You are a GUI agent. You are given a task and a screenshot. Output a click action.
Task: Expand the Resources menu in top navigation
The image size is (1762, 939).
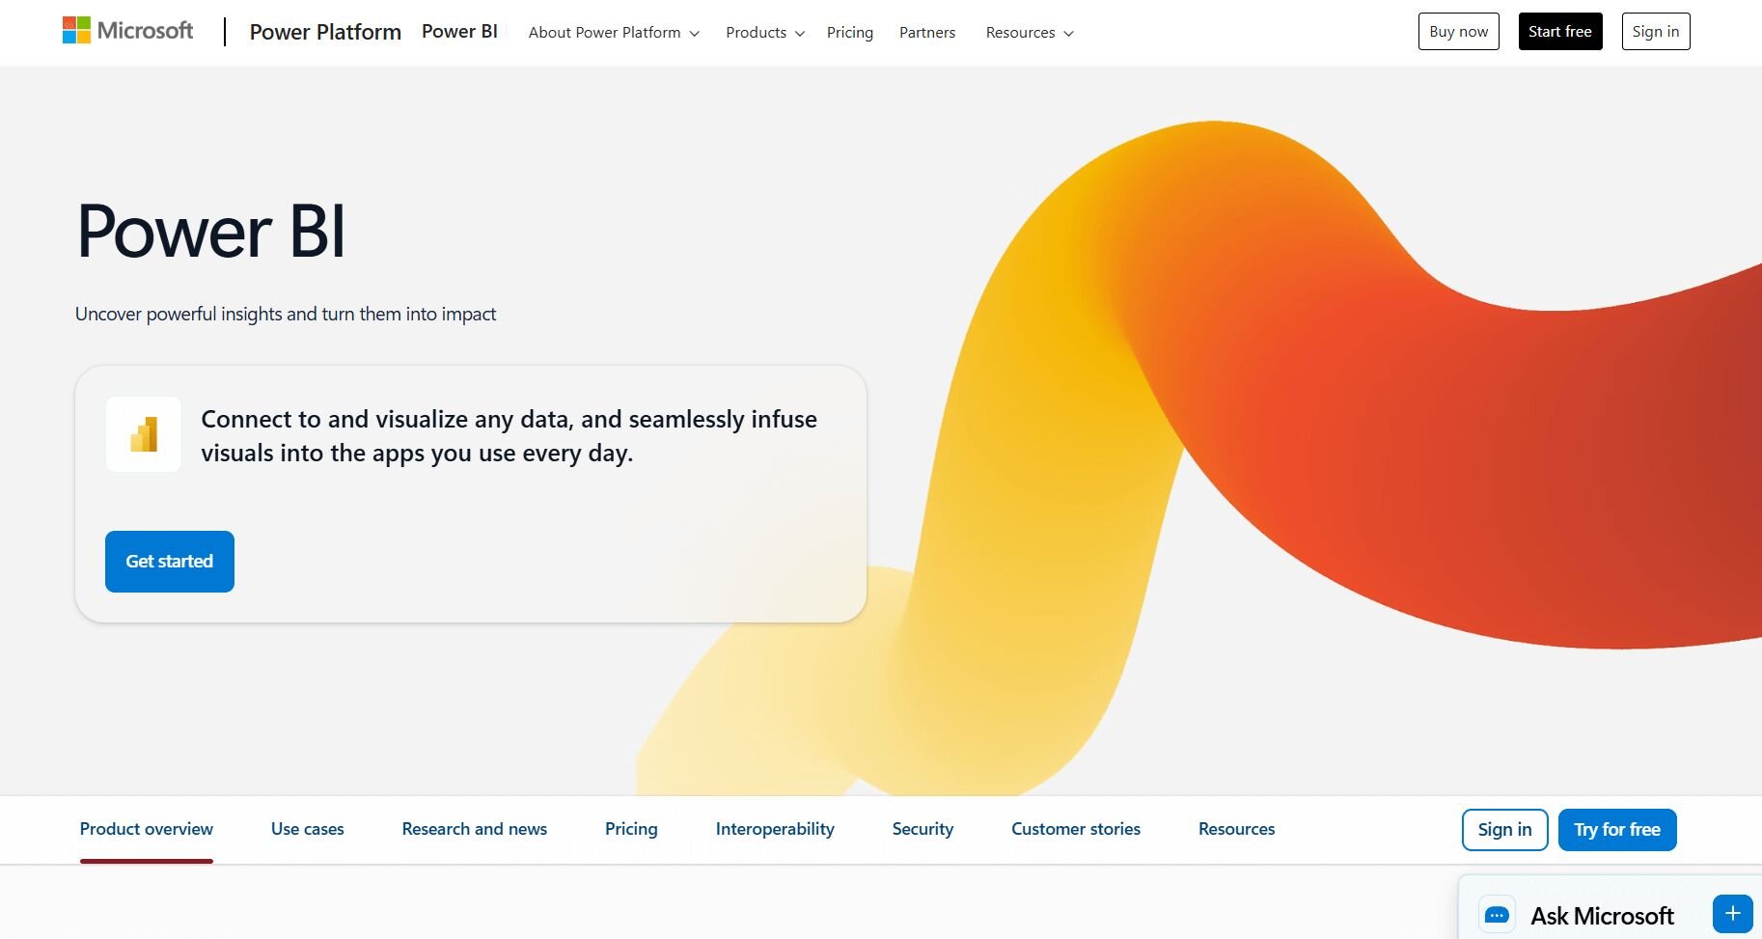[x=1029, y=33]
